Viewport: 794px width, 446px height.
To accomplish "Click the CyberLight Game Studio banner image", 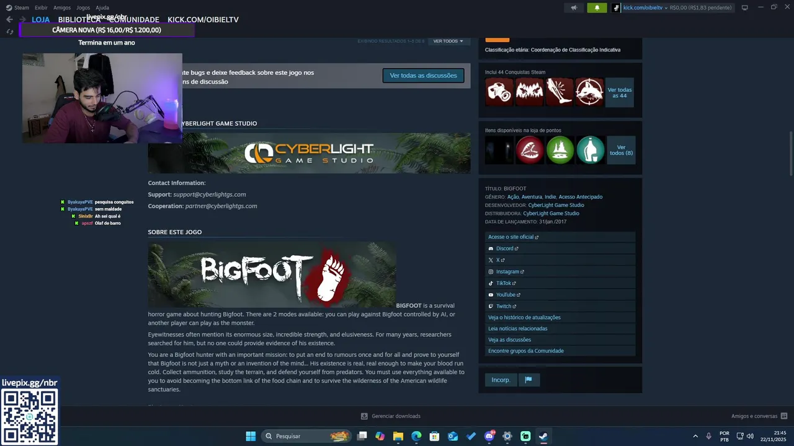I will 309,153.
